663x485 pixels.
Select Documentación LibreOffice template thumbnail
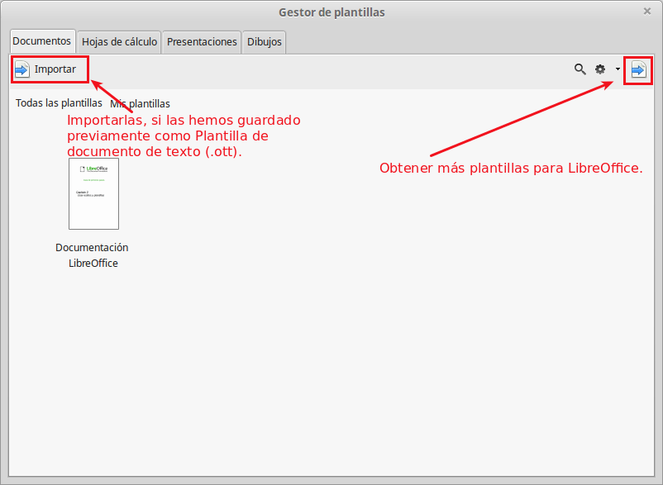coord(94,194)
